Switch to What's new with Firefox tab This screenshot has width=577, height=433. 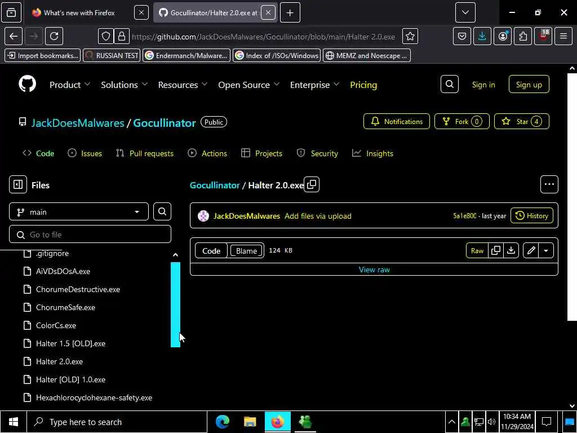[79, 12]
